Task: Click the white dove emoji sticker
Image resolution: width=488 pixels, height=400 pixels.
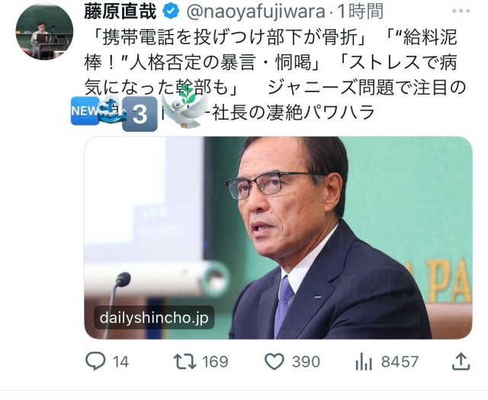Action: click(185, 107)
